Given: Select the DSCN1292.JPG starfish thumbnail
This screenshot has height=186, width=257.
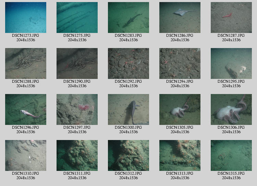Looking at the screenshot, I should point(128,63).
